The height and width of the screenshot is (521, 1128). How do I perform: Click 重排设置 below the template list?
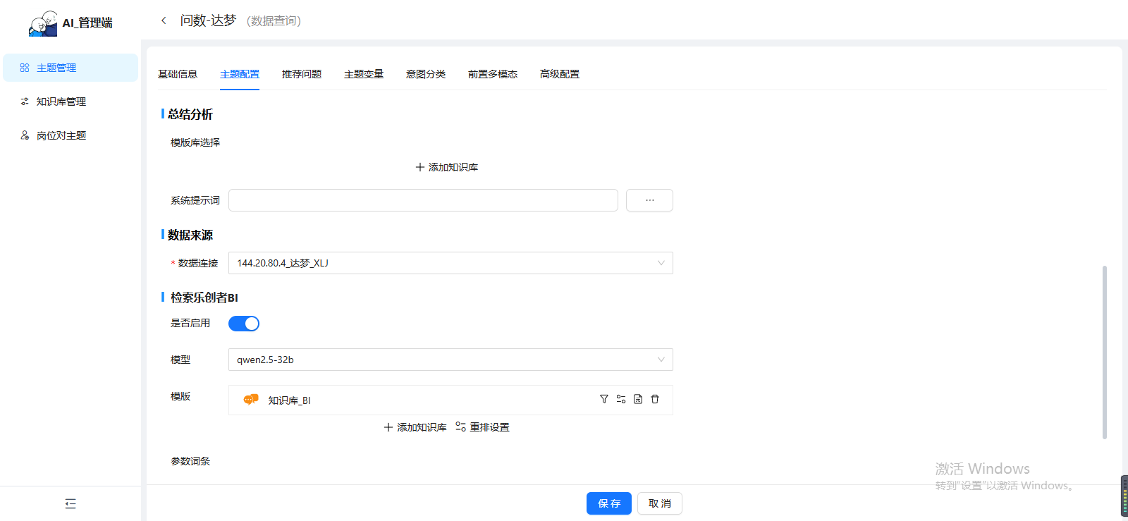coord(482,427)
